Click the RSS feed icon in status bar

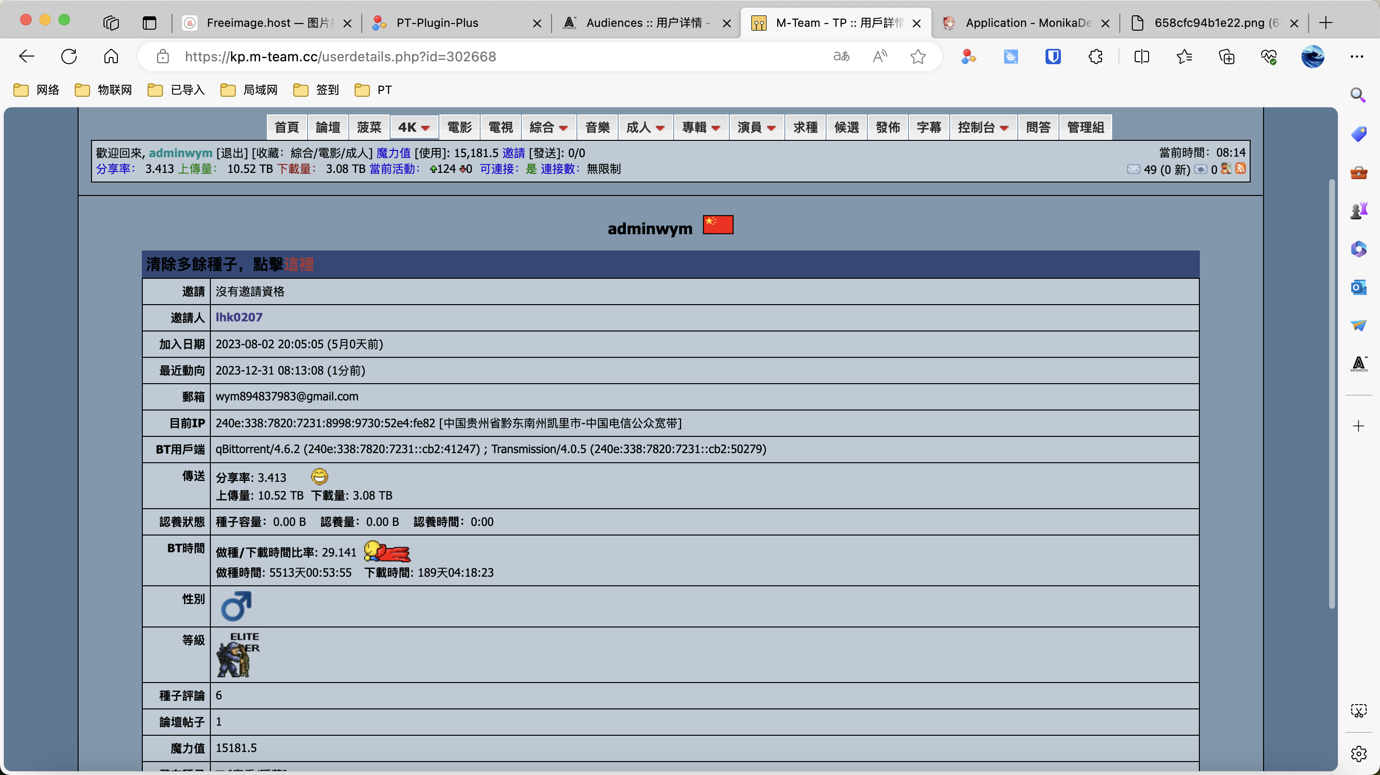1240,169
